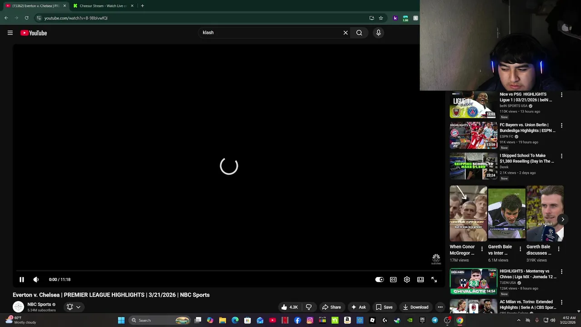Save the video to a playlist
Screen dimensions: 581x327
[384, 307]
